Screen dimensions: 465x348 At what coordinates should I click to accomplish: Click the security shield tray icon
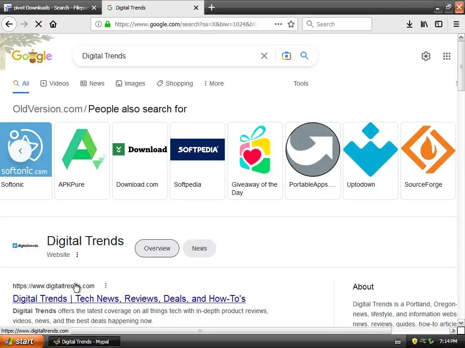(x=415, y=341)
